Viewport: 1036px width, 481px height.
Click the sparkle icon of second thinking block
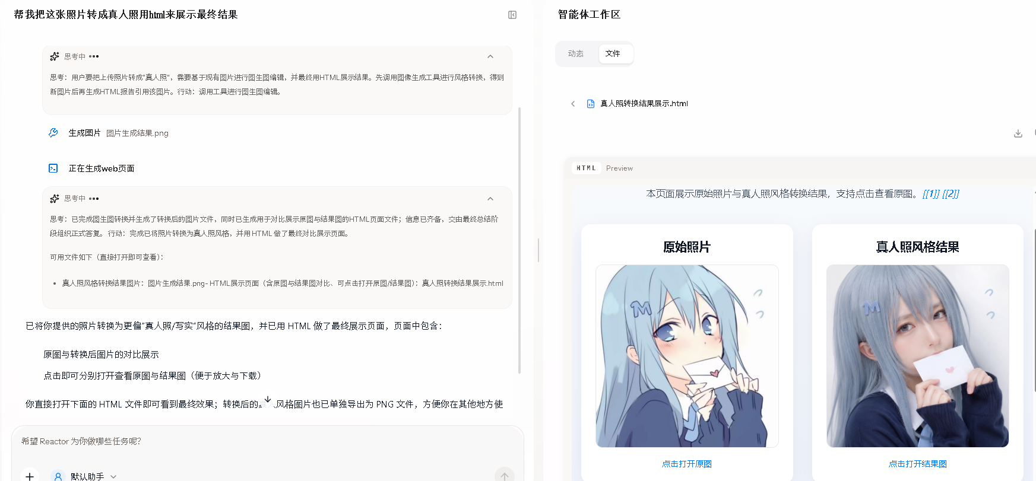click(55, 199)
